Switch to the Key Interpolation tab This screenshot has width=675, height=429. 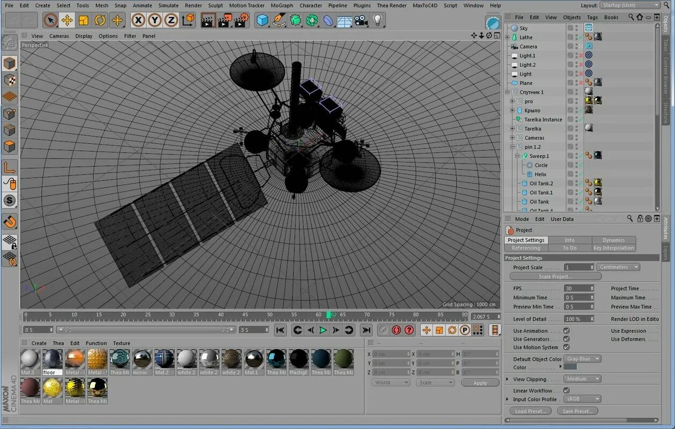[613, 248]
